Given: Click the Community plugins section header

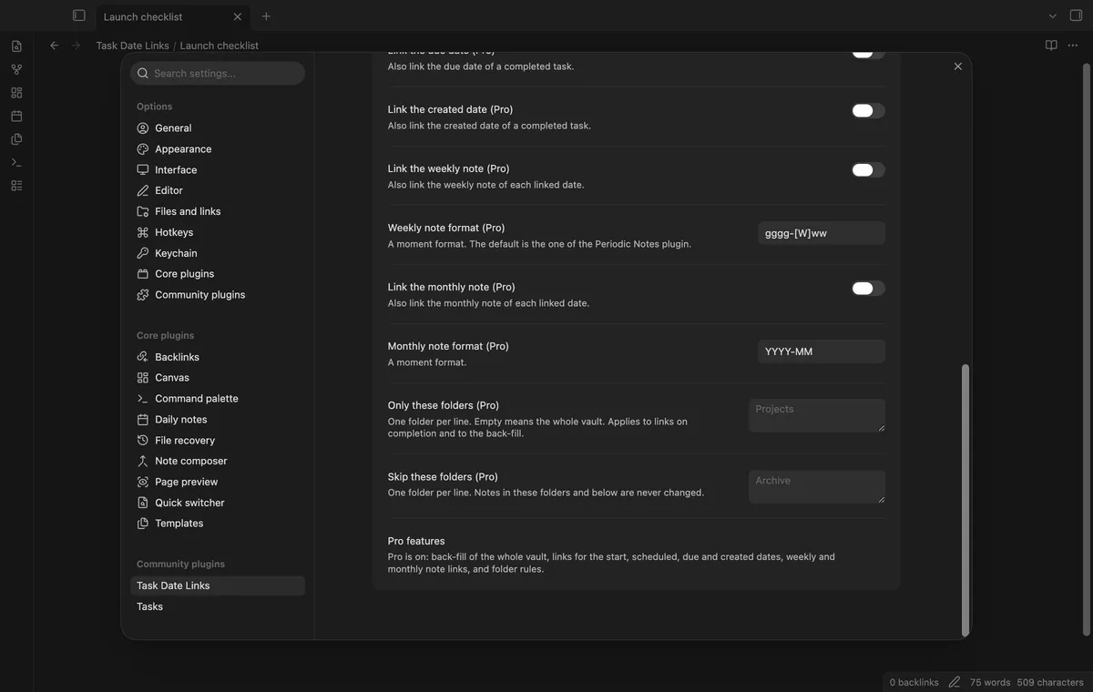Looking at the screenshot, I should 180,565.
